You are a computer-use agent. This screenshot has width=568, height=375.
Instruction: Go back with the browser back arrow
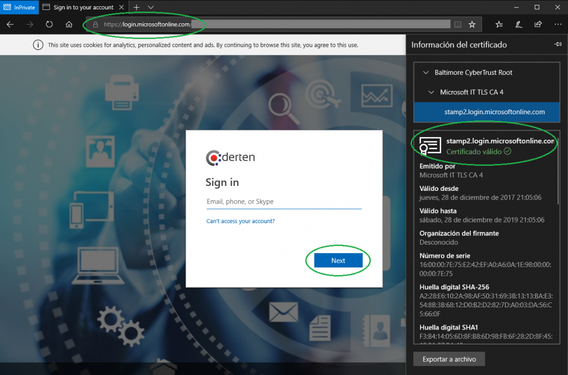click(10, 24)
